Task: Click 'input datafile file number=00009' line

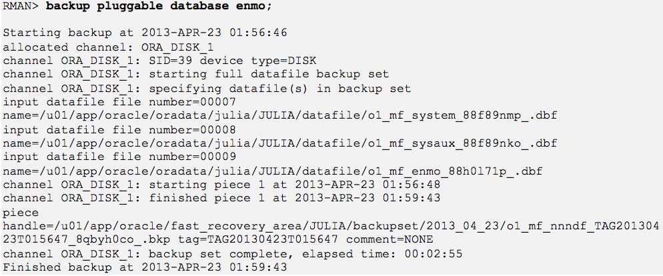Action: 119,157
